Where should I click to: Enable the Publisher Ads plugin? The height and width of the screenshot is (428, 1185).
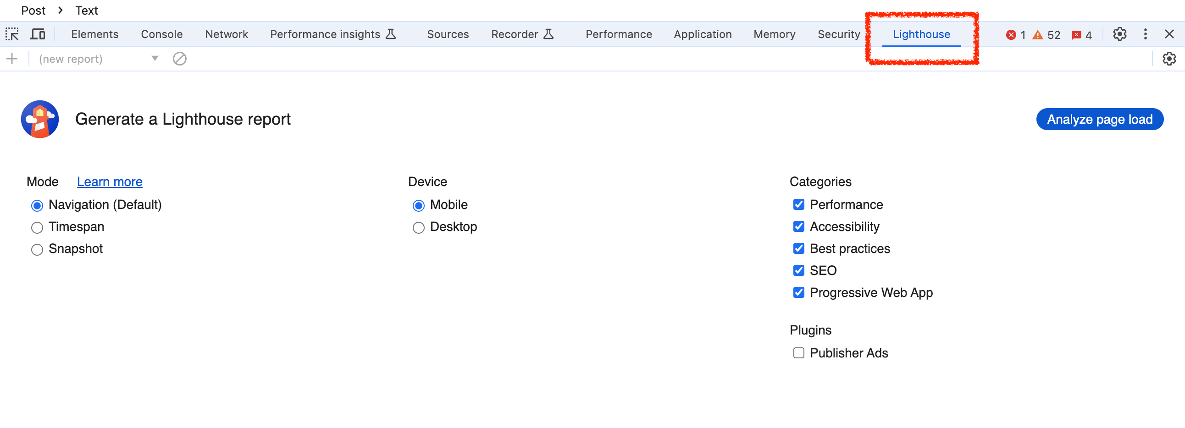pyautogui.click(x=798, y=353)
